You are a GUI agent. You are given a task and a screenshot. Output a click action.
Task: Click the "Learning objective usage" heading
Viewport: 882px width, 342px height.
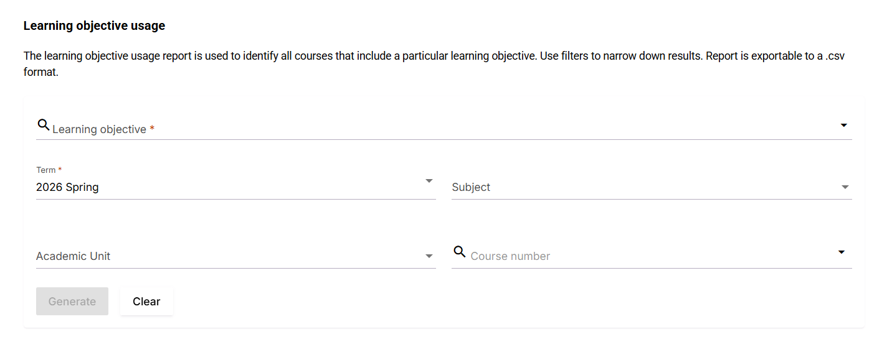click(94, 26)
